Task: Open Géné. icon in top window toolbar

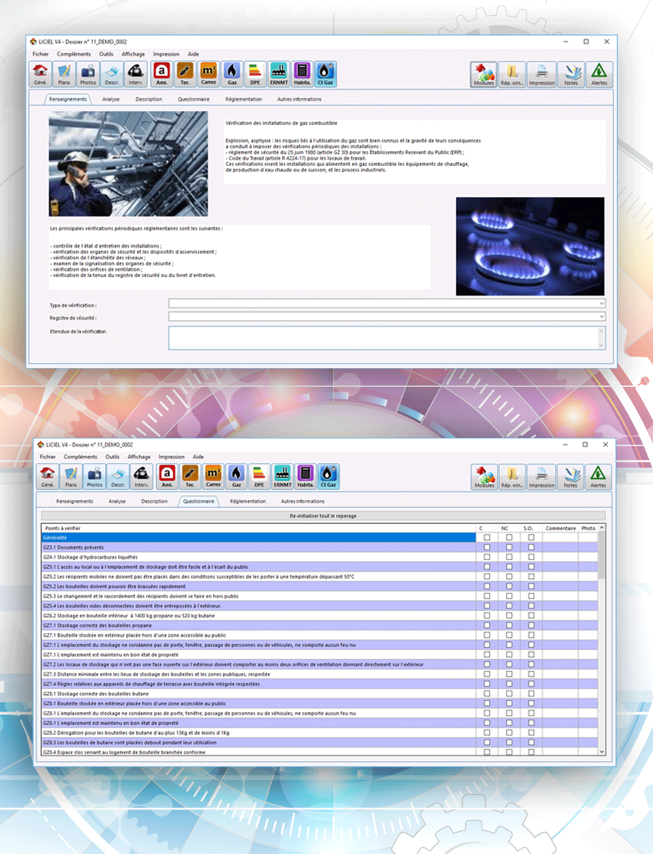Action: [40, 74]
